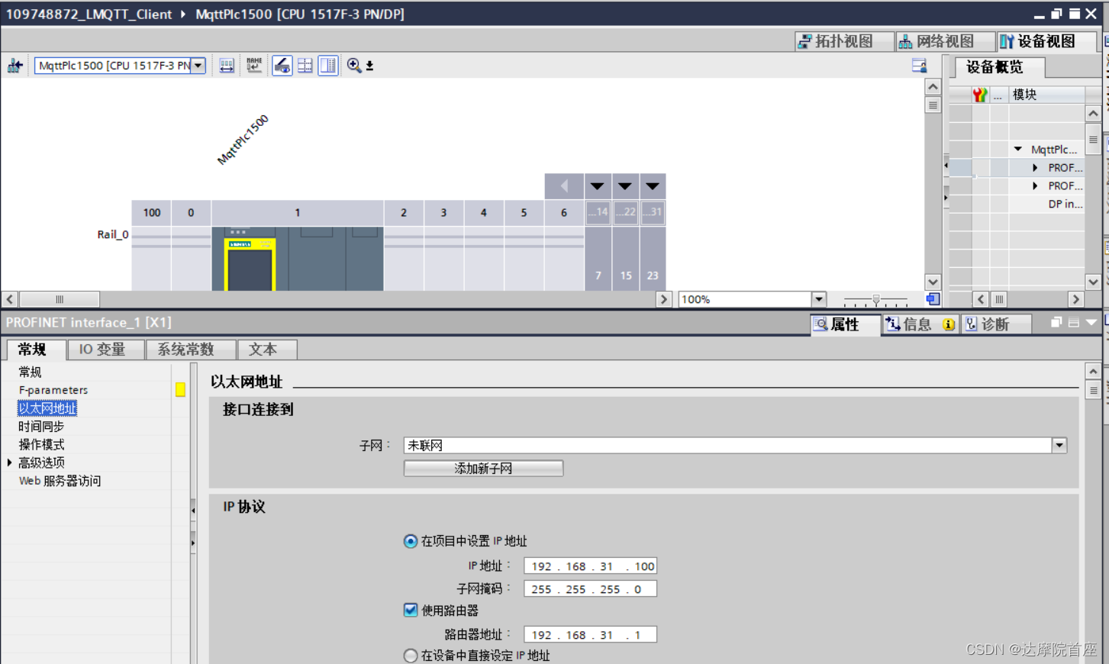Click device view horizontal scrollbar right arrow
The width and height of the screenshot is (1109, 664).
[x=663, y=299]
